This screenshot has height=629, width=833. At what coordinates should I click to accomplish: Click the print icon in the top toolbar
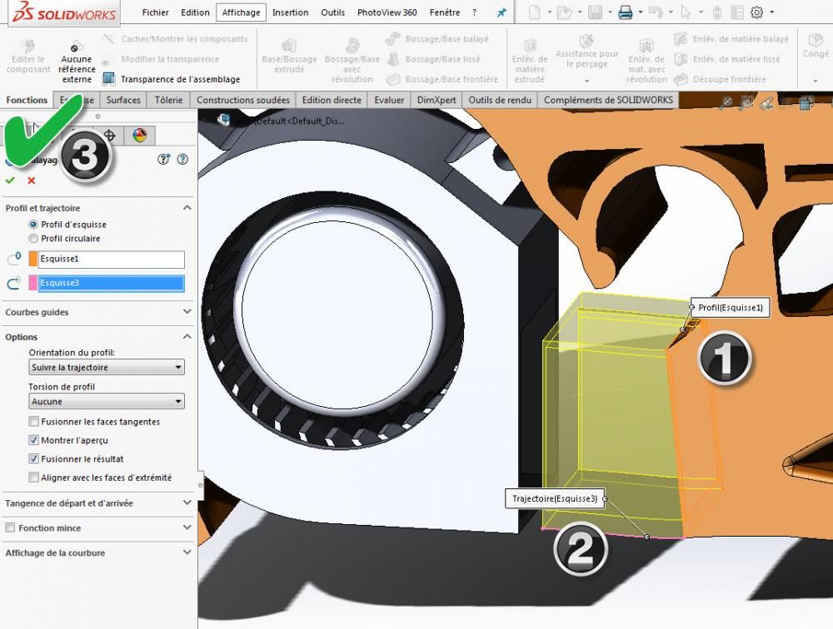click(x=625, y=12)
